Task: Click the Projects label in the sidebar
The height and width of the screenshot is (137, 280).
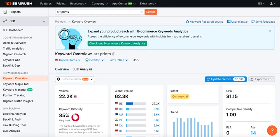Action: 15,12
